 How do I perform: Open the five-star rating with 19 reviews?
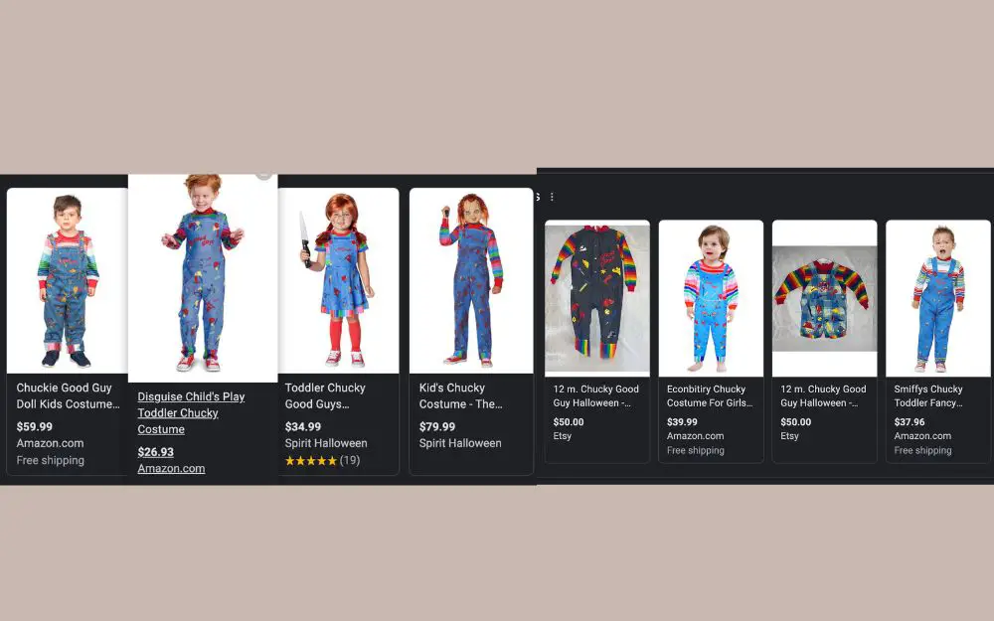[323, 461]
